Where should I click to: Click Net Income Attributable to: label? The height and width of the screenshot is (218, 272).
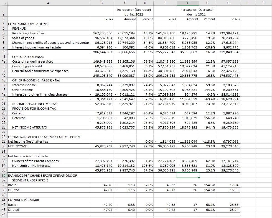click(29, 156)
